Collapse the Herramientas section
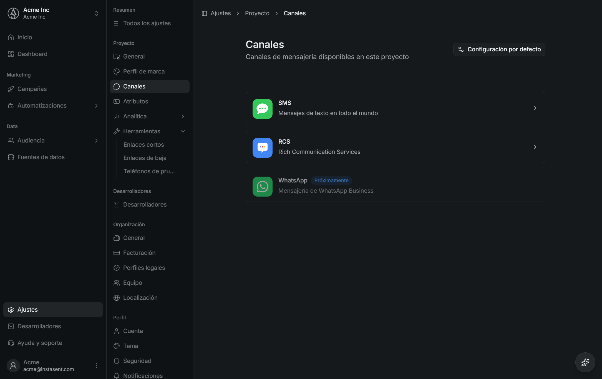This screenshot has width=602, height=379. [x=183, y=131]
